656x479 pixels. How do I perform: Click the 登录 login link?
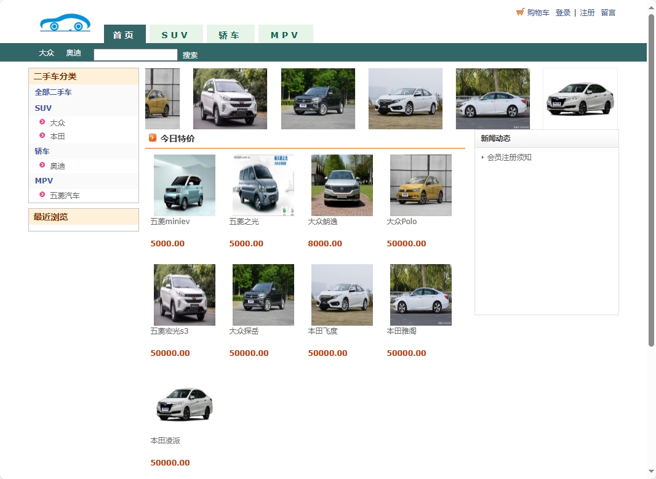[x=562, y=12]
